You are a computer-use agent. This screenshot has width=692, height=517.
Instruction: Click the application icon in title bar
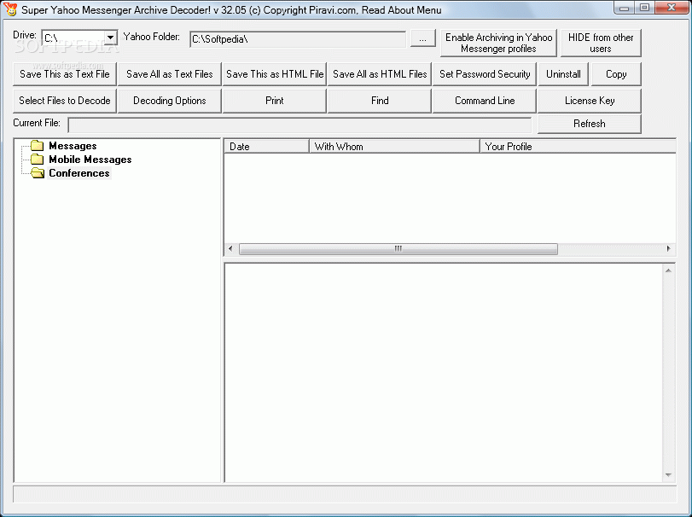click(x=10, y=9)
